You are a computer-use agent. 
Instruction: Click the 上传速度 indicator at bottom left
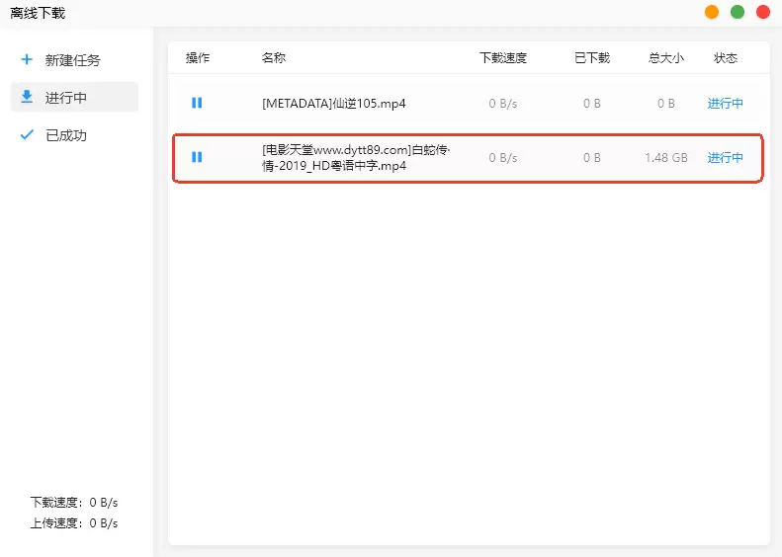click(74, 522)
